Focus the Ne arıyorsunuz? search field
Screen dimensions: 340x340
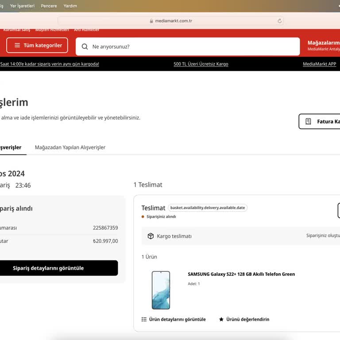(x=188, y=46)
